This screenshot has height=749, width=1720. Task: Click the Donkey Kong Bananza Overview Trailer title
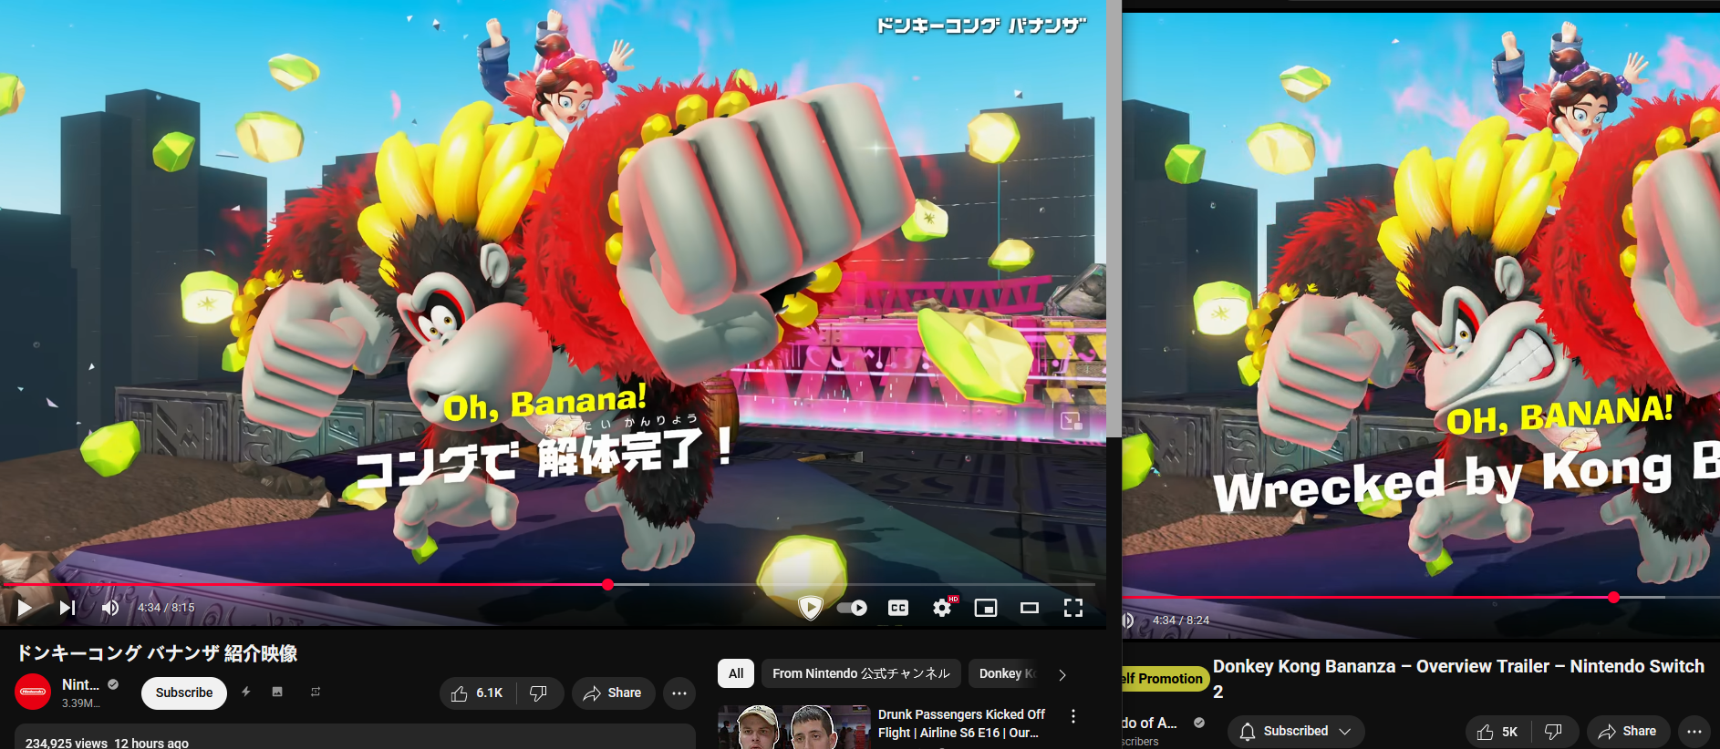[x=1457, y=679]
